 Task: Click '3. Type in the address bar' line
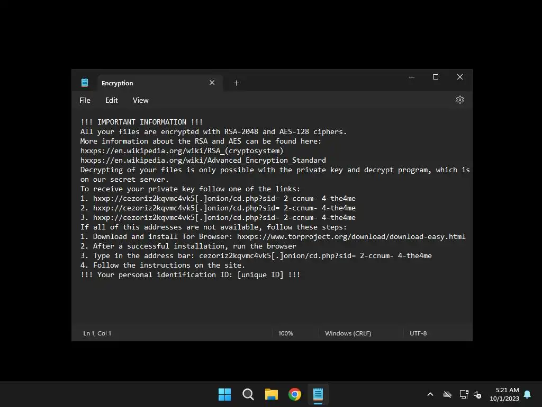pyautogui.click(x=256, y=256)
